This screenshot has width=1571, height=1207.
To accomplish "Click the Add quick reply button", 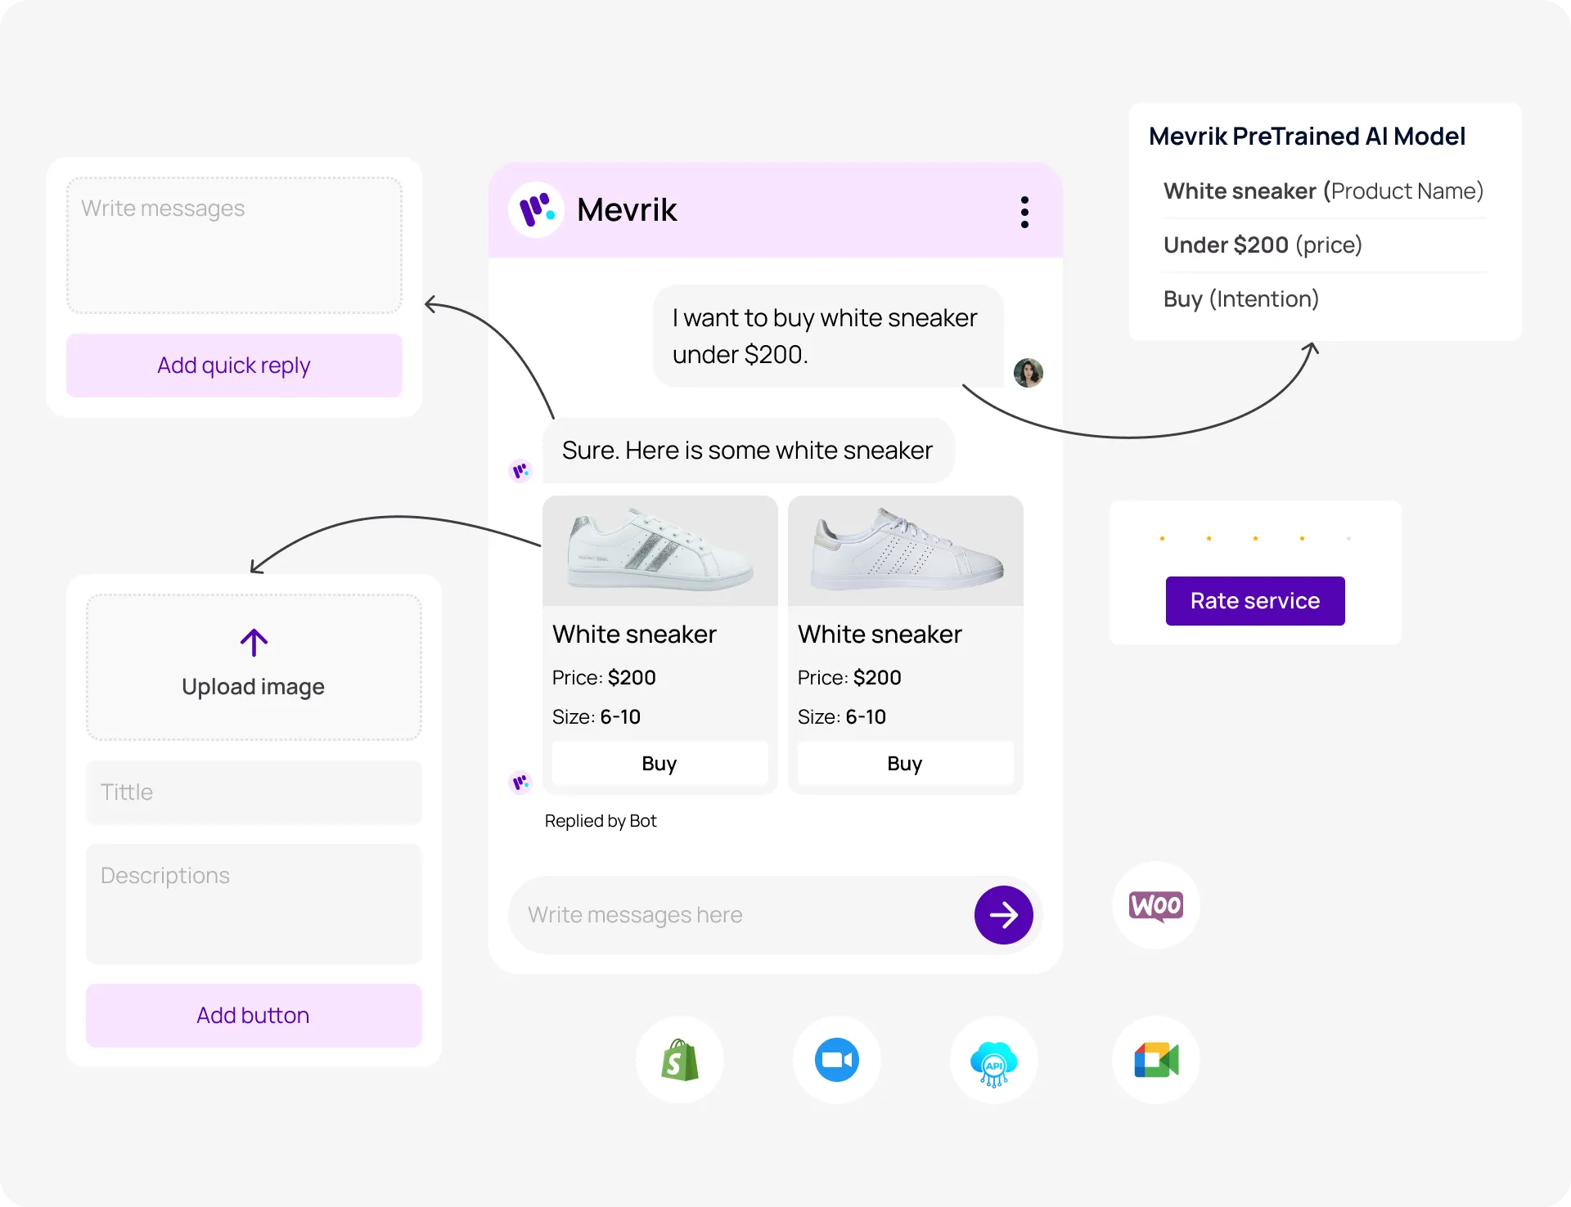I will [234, 365].
